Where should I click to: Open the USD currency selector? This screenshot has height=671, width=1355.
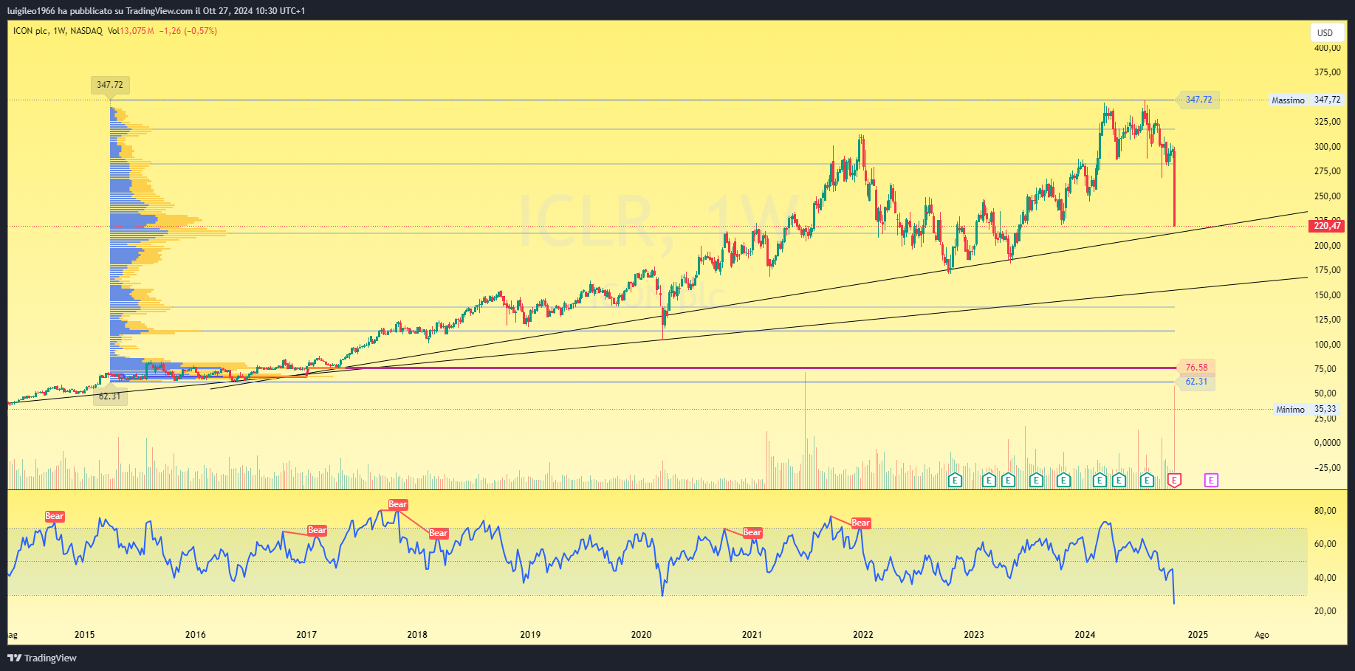click(x=1325, y=32)
